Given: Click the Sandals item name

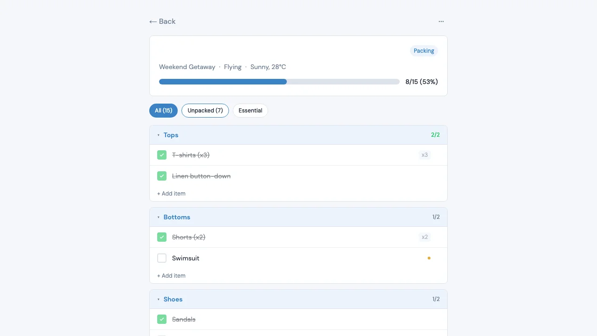Looking at the screenshot, I should point(184,319).
